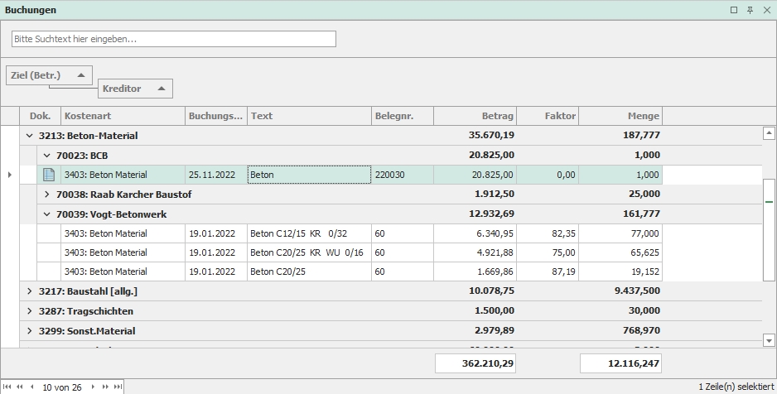The height and width of the screenshot is (394, 777).
Task: Go to previous record in navigator
Action: pos(32,387)
